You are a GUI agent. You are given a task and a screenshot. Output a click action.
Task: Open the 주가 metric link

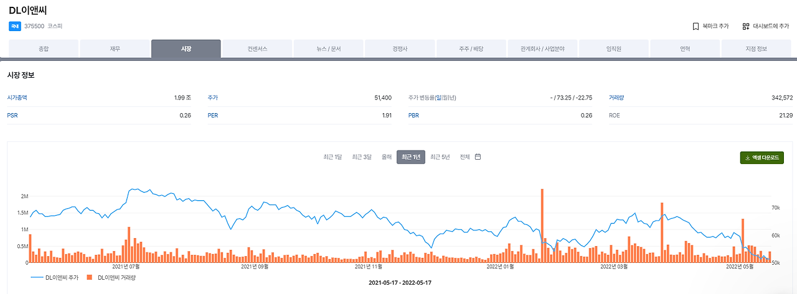213,98
